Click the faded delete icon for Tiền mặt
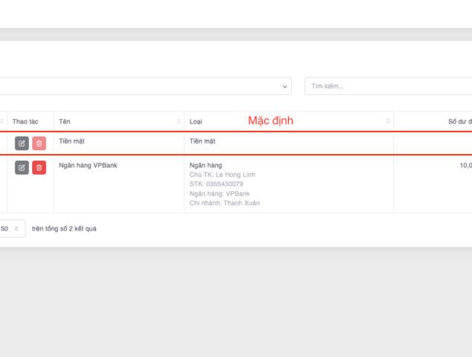 (x=39, y=144)
